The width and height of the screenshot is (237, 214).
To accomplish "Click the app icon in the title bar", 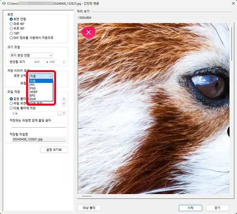I will coord(4,3).
